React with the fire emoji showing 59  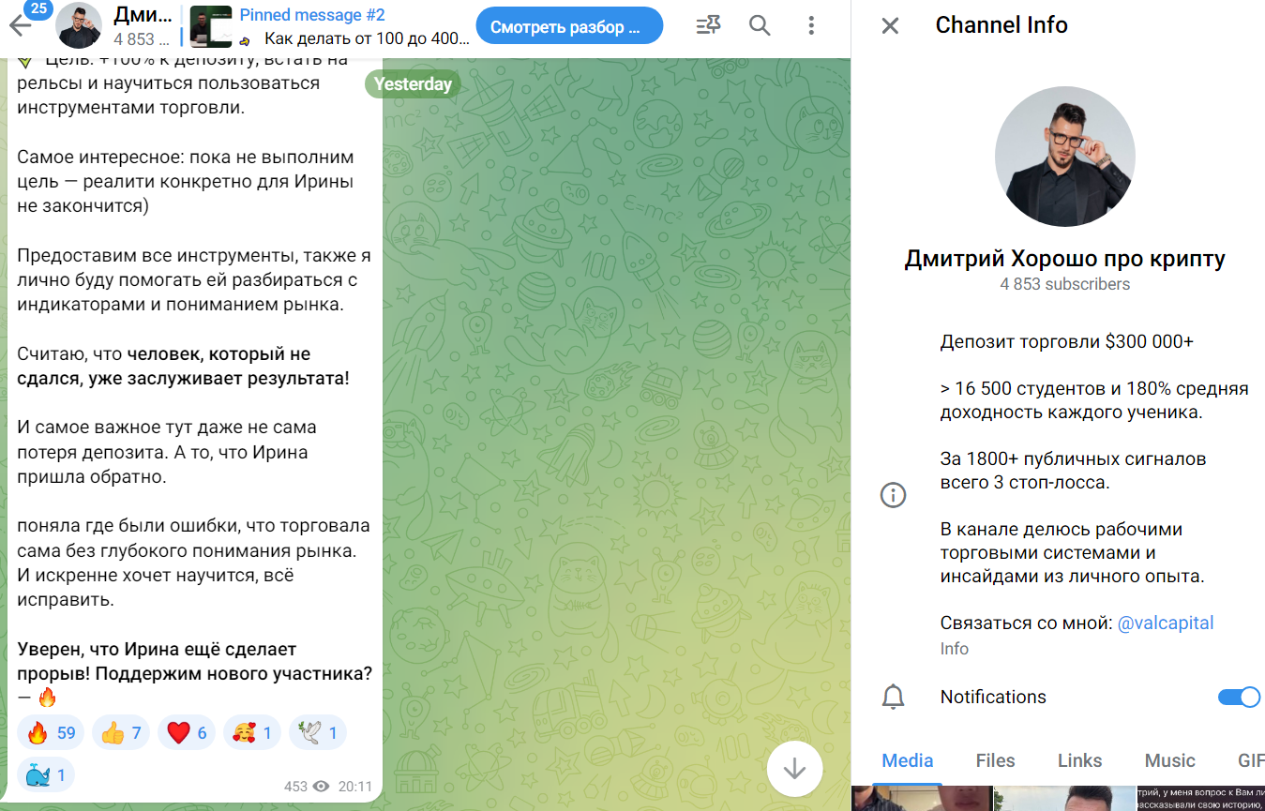point(51,732)
